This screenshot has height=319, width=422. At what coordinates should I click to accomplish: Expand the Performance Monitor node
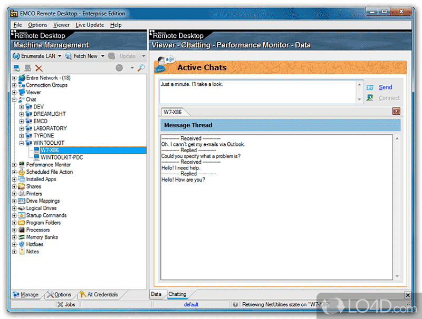click(x=15, y=165)
